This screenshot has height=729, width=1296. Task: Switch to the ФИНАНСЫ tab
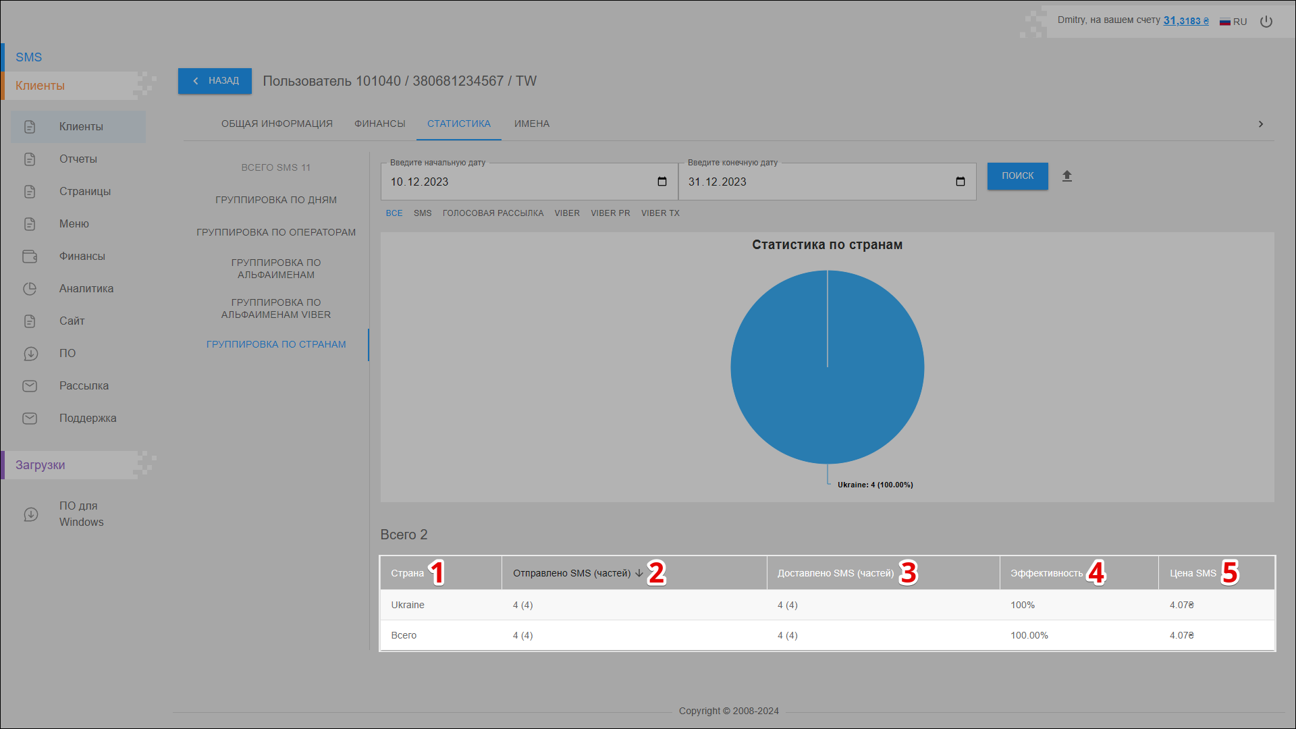click(379, 124)
